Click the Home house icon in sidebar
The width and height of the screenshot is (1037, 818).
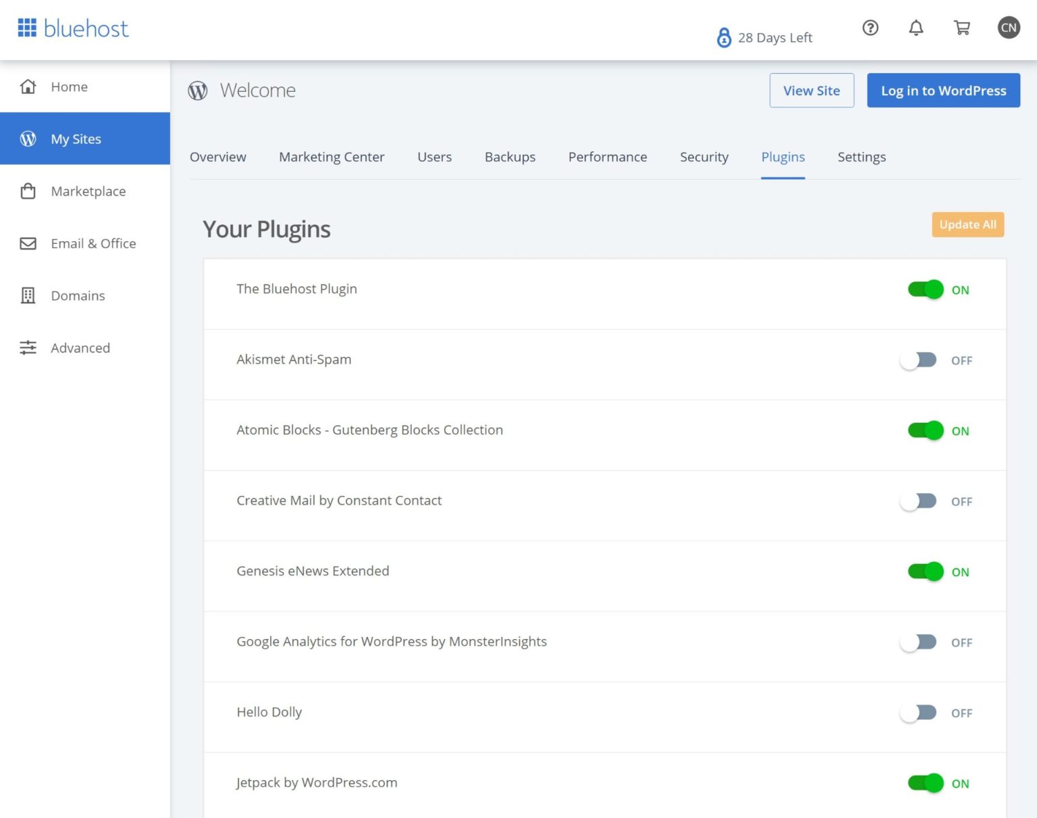tap(28, 86)
